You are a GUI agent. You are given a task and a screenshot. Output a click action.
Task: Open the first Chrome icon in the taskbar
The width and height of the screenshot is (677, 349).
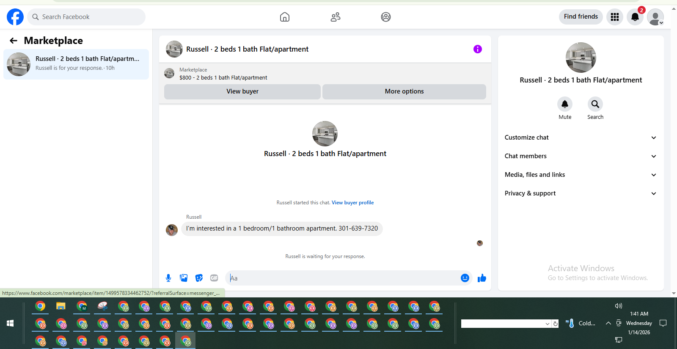pos(40,306)
